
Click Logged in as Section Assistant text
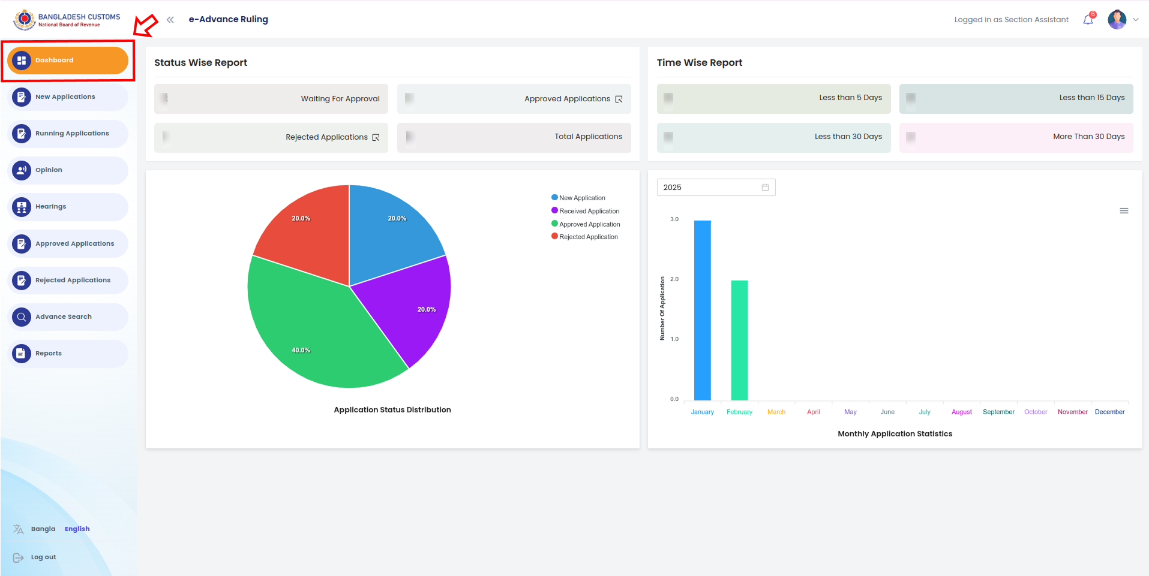[x=1012, y=20]
